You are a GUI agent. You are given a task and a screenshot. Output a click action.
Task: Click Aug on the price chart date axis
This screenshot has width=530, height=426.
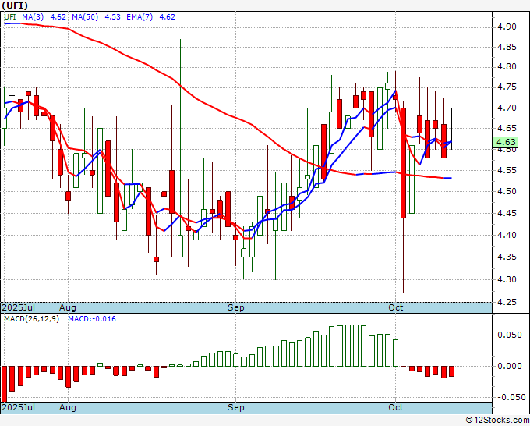[68, 307]
